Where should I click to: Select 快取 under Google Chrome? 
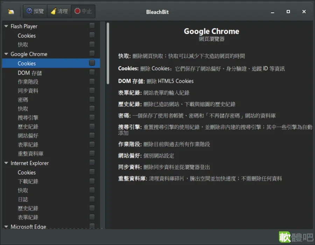pos(51,108)
